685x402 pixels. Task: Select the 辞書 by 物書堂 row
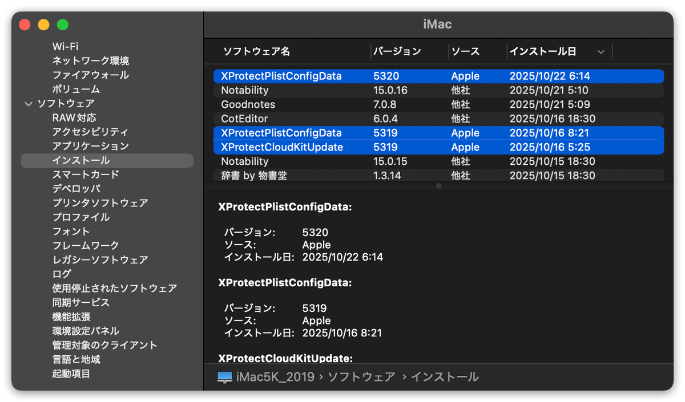[438, 176]
